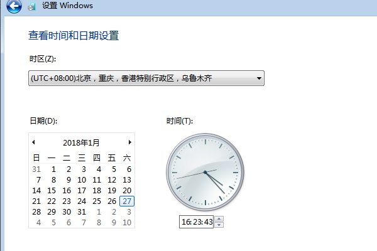Select January 15 in the calendar

pyautogui.click(x=52, y=191)
